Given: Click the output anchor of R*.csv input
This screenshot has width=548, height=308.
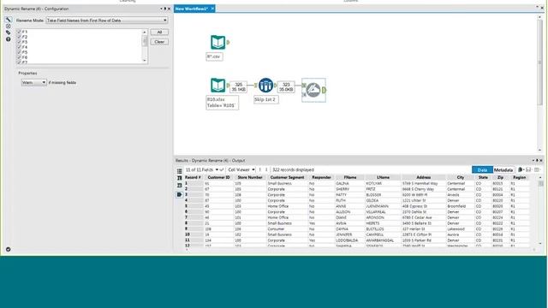Looking at the screenshot, I should click(229, 42).
